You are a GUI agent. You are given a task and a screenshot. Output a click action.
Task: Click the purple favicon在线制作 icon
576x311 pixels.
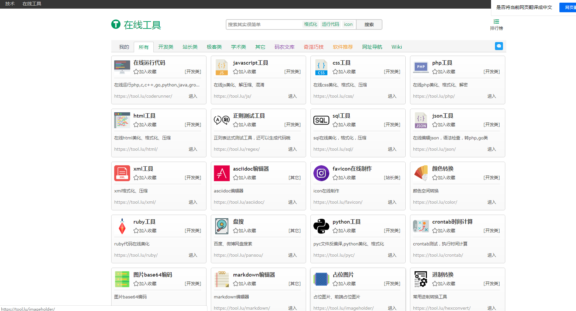tap(321, 173)
